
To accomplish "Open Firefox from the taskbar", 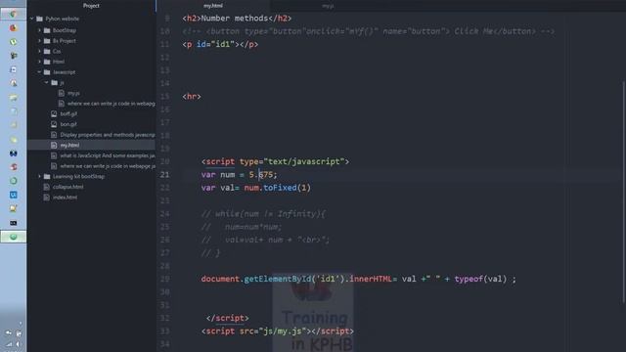I will (13, 28).
